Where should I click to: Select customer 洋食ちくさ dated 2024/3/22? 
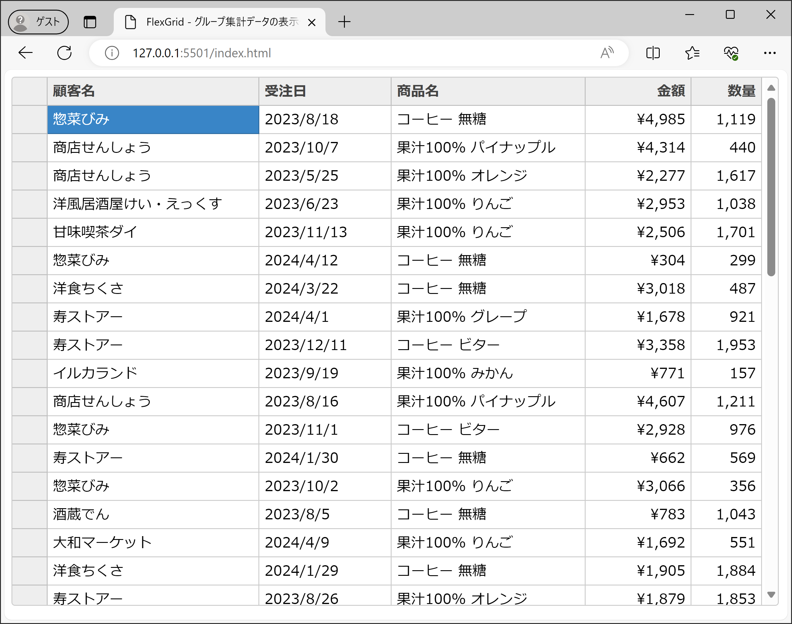point(153,289)
